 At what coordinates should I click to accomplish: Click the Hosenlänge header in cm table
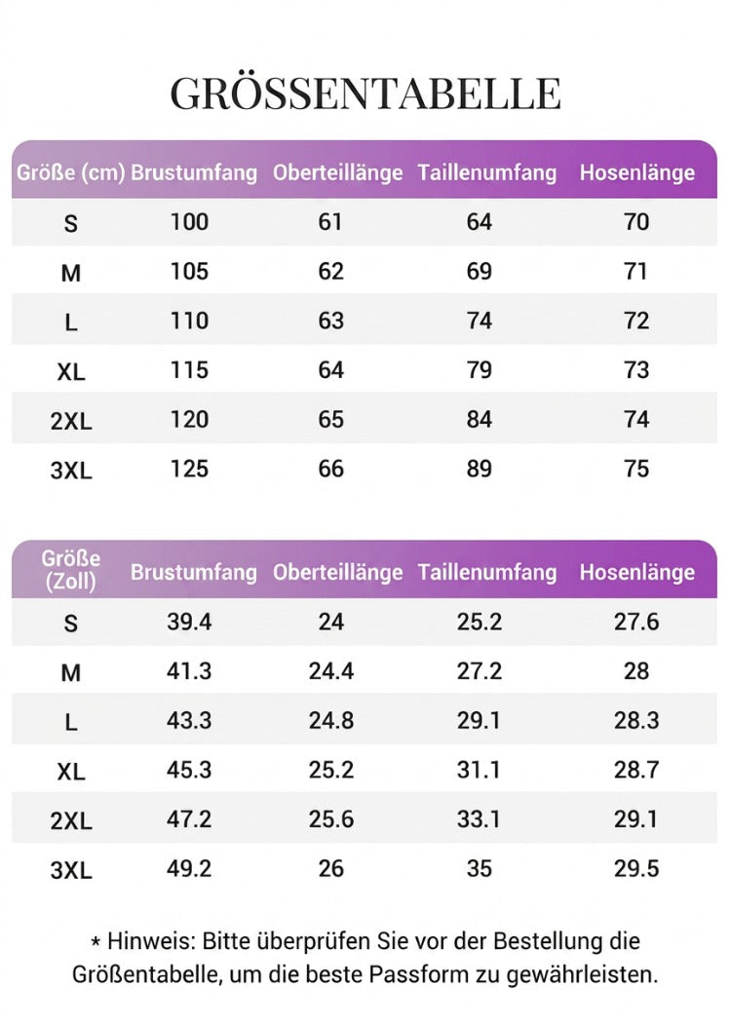point(637,172)
